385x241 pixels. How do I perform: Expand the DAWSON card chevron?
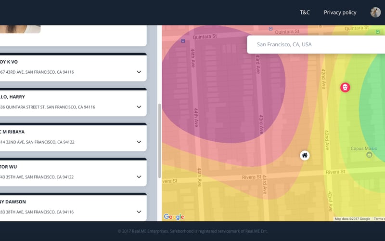139,212
